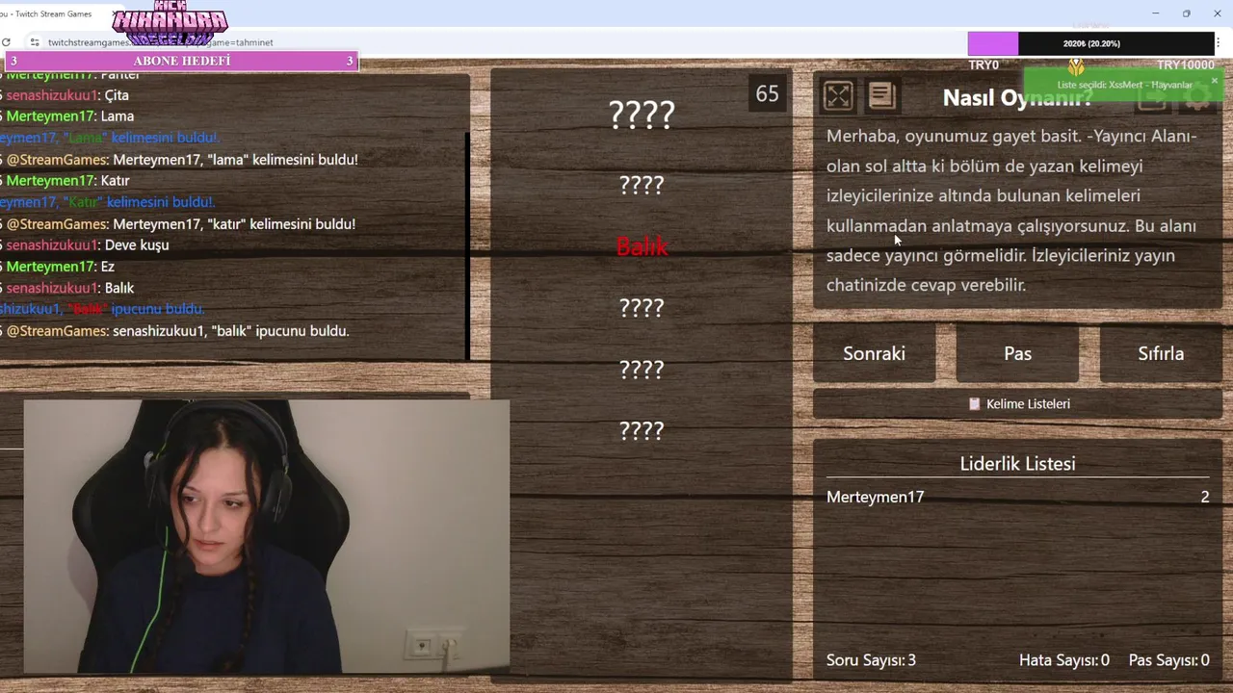Click StreamGames message about 'katır' kelimesini buldu
Viewport: 1233px width, 693px height.
click(x=181, y=224)
